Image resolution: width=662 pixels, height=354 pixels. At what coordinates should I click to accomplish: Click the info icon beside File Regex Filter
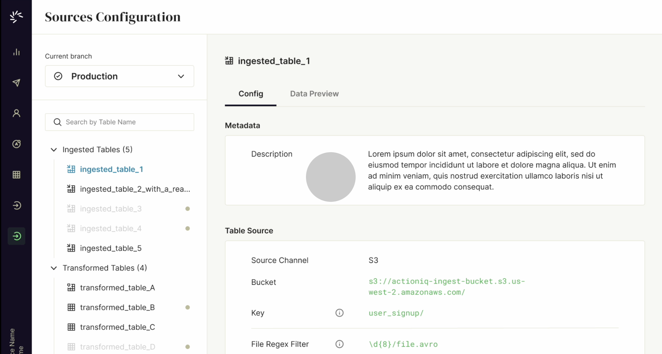click(x=339, y=344)
